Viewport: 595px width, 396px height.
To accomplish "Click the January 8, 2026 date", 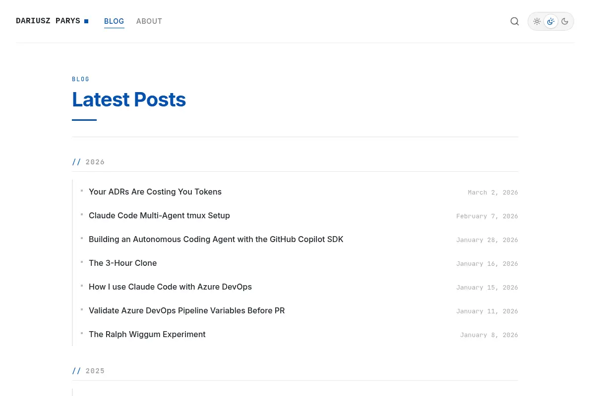I will pos(489,335).
